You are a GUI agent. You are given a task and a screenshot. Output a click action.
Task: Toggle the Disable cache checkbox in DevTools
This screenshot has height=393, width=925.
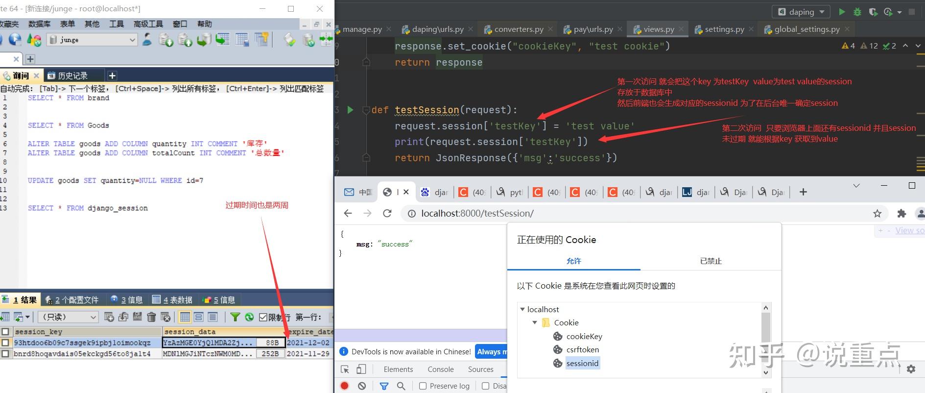click(x=486, y=386)
